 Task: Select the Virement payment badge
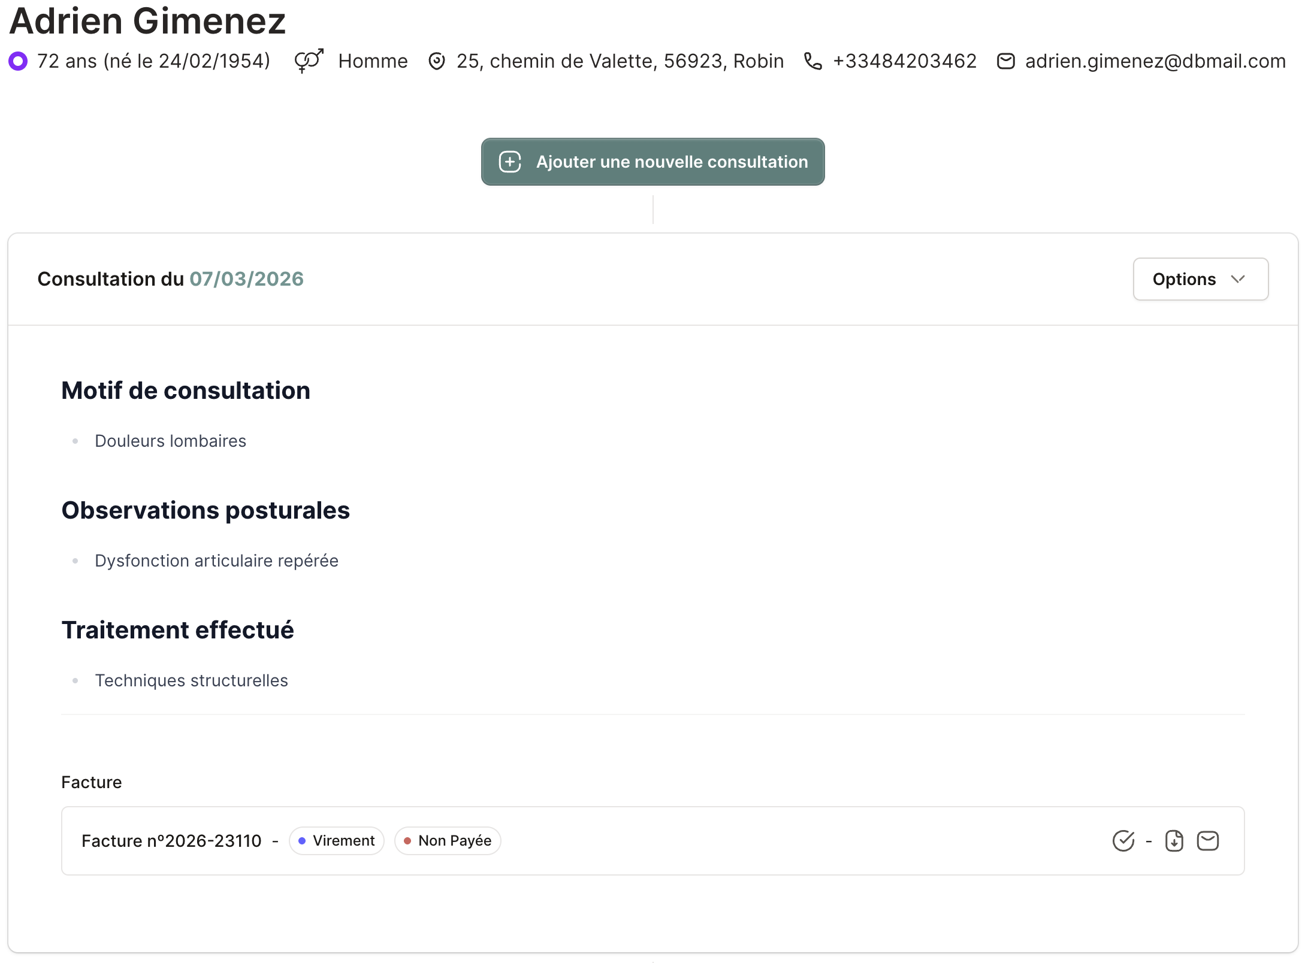(336, 840)
